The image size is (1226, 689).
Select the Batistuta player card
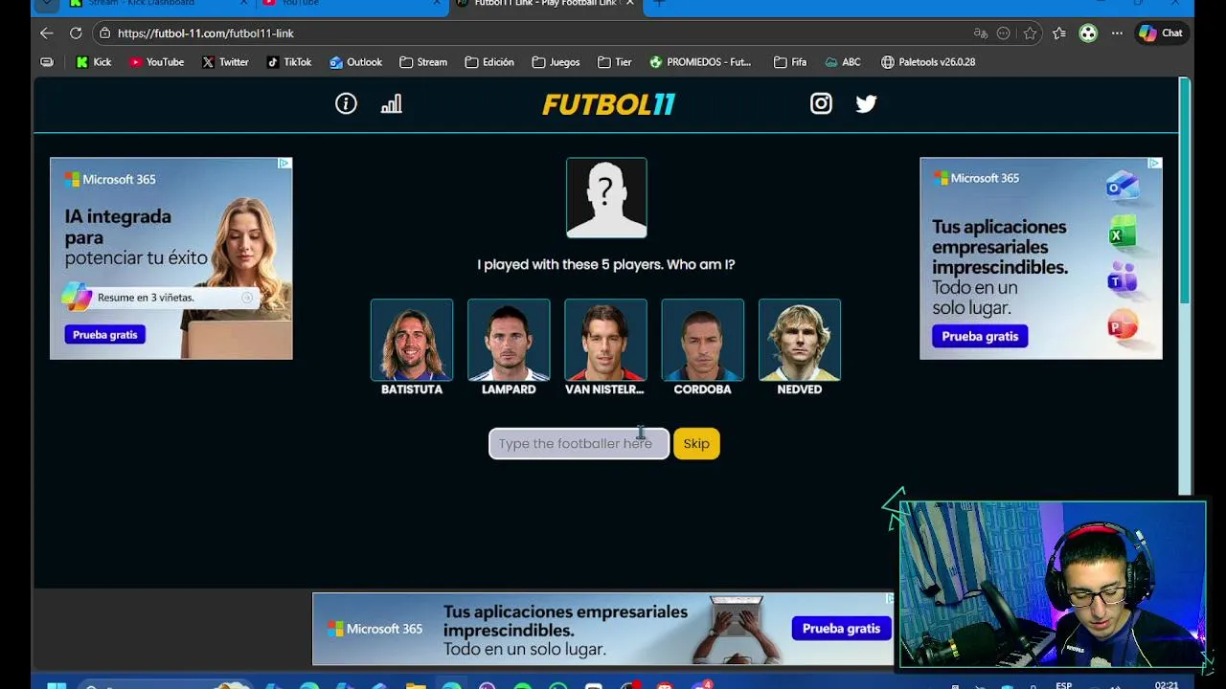pos(412,347)
